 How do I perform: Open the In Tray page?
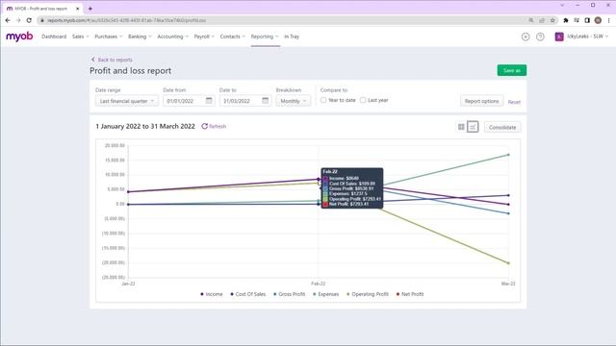pos(292,37)
